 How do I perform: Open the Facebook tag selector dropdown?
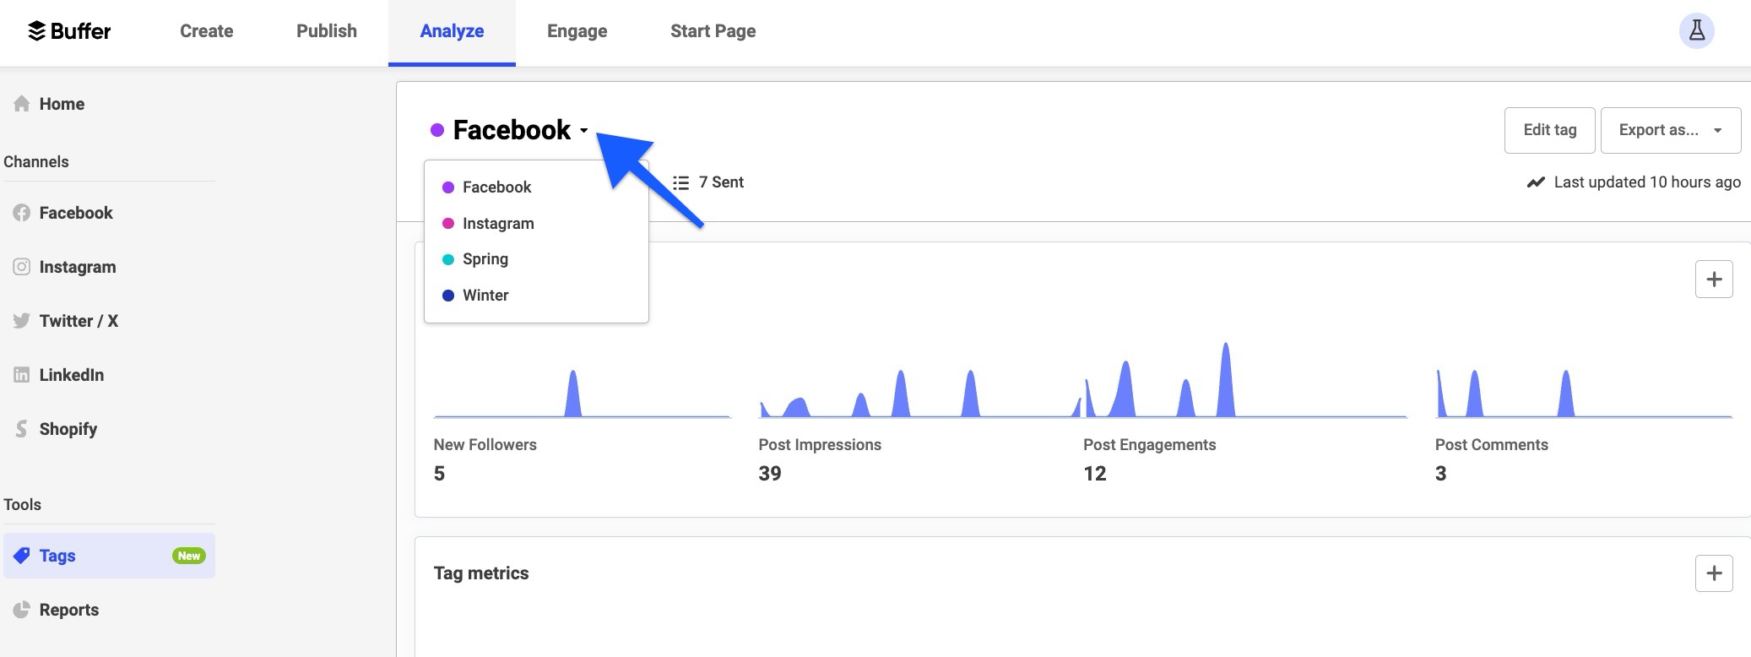click(x=510, y=130)
